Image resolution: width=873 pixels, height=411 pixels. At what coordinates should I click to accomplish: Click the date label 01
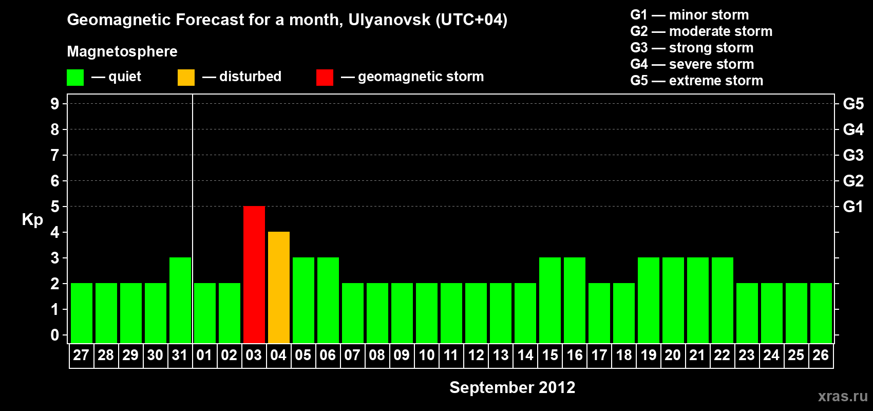tap(204, 355)
